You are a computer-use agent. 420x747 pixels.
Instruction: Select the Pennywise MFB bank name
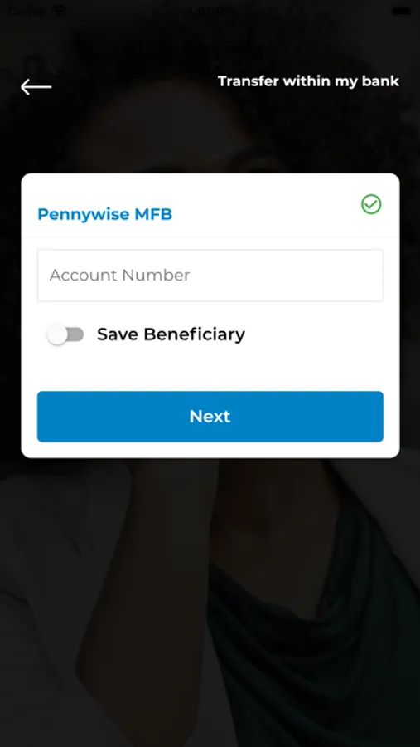point(104,214)
